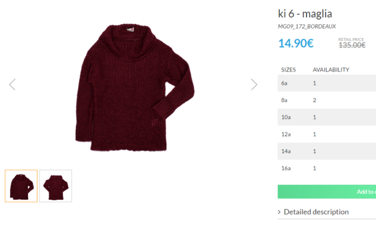Click the AVAILABILITY column header
The width and height of the screenshot is (376, 233).
pos(331,70)
